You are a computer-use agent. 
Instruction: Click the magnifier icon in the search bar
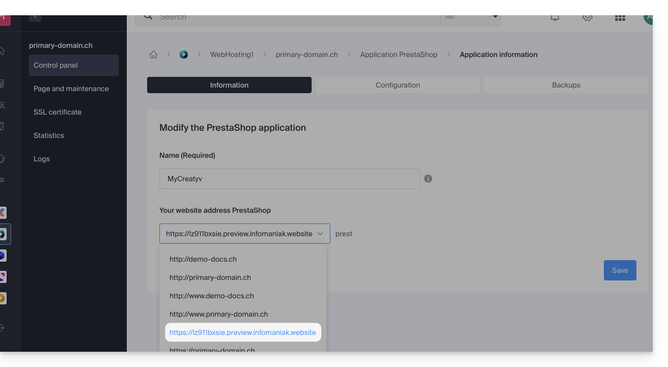coord(148,17)
